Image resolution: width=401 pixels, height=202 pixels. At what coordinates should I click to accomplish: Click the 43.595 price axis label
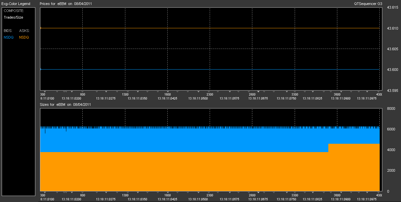point(392,90)
